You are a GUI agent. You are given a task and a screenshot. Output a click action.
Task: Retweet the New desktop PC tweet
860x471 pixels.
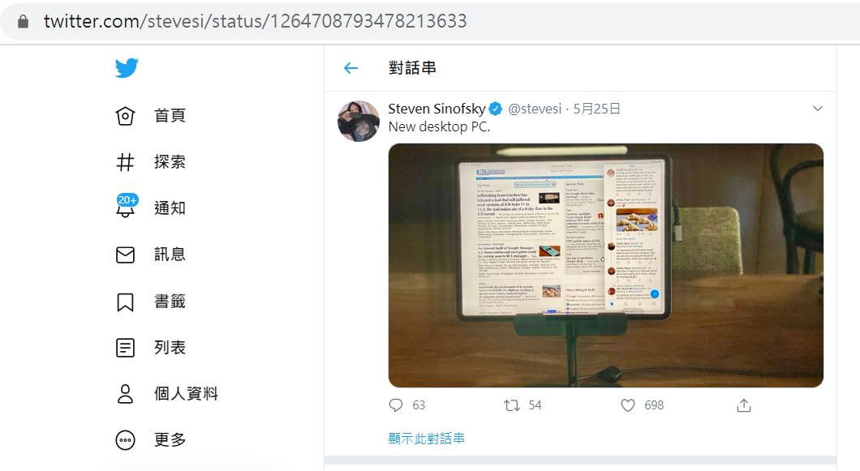pos(512,405)
